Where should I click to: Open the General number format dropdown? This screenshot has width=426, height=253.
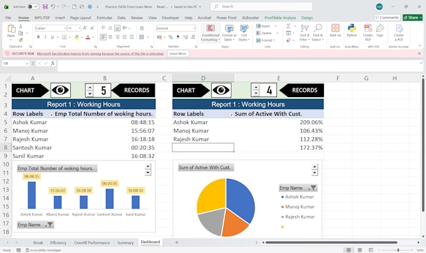click(x=194, y=28)
